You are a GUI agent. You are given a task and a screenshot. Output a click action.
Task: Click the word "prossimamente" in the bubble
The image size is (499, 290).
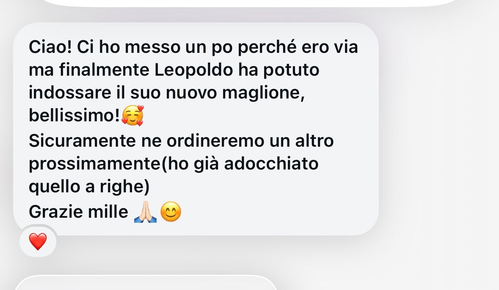click(x=95, y=164)
